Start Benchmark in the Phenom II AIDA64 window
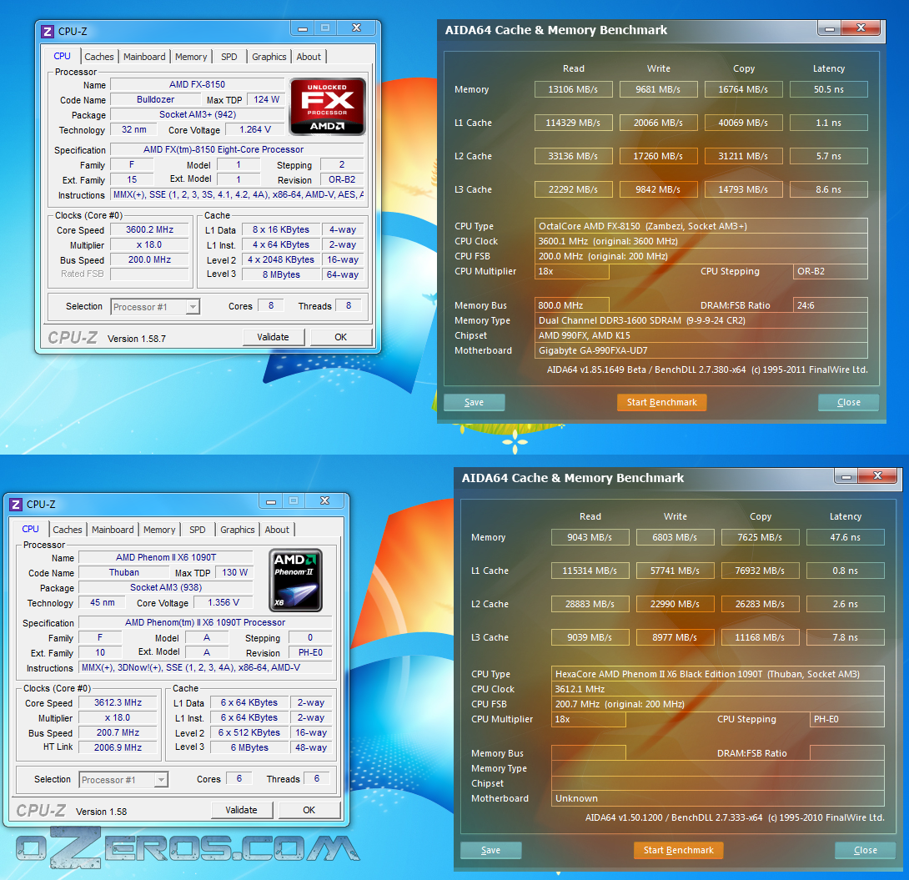 coord(679,851)
